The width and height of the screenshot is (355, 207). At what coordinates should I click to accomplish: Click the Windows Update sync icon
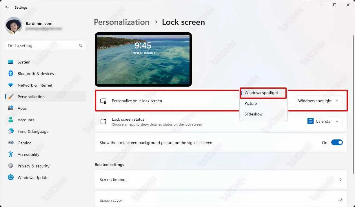[x=11, y=178]
